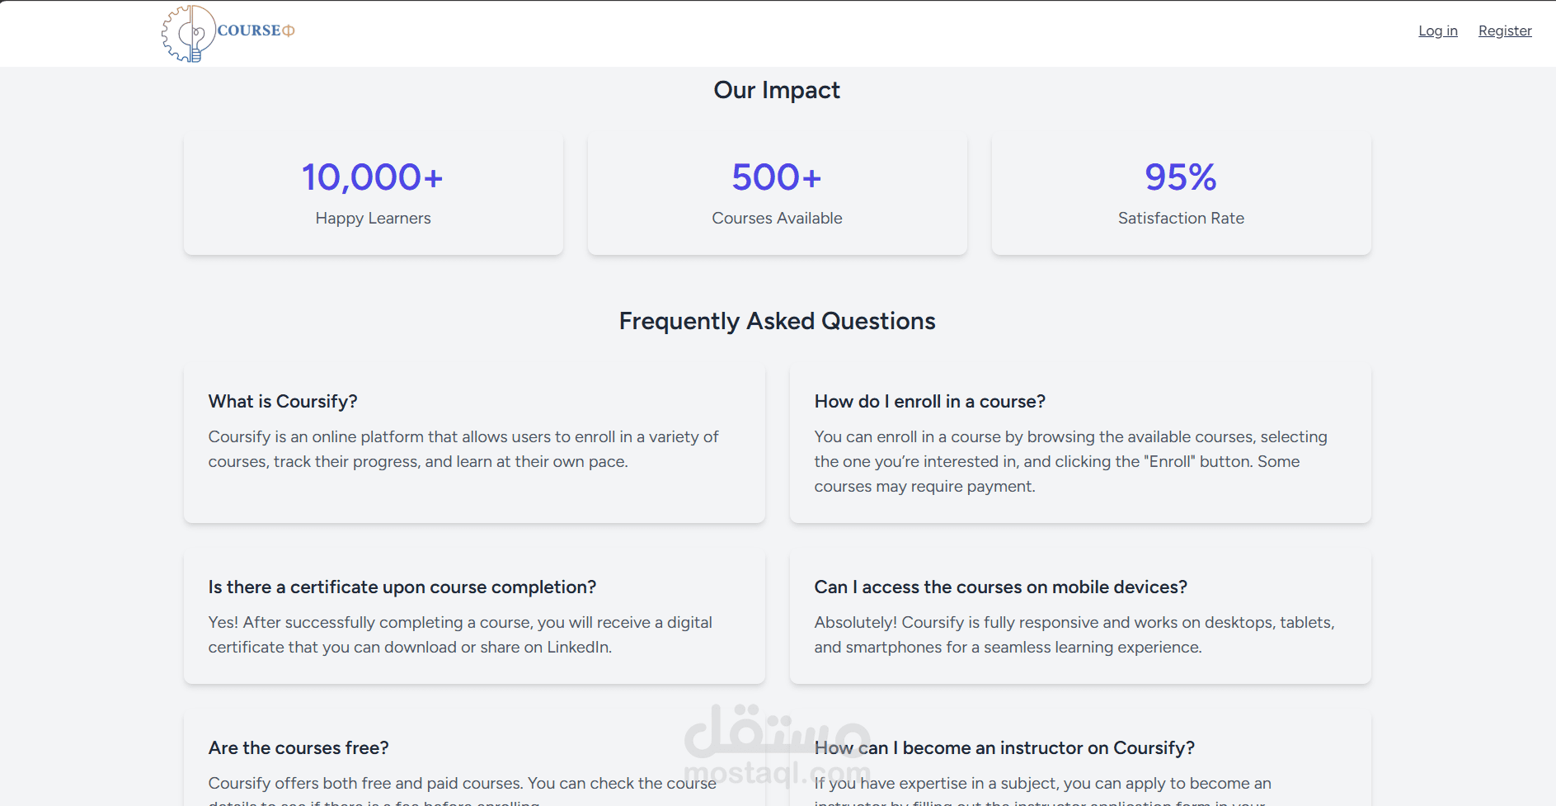Open the Log in page

(x=1437, y=31)
